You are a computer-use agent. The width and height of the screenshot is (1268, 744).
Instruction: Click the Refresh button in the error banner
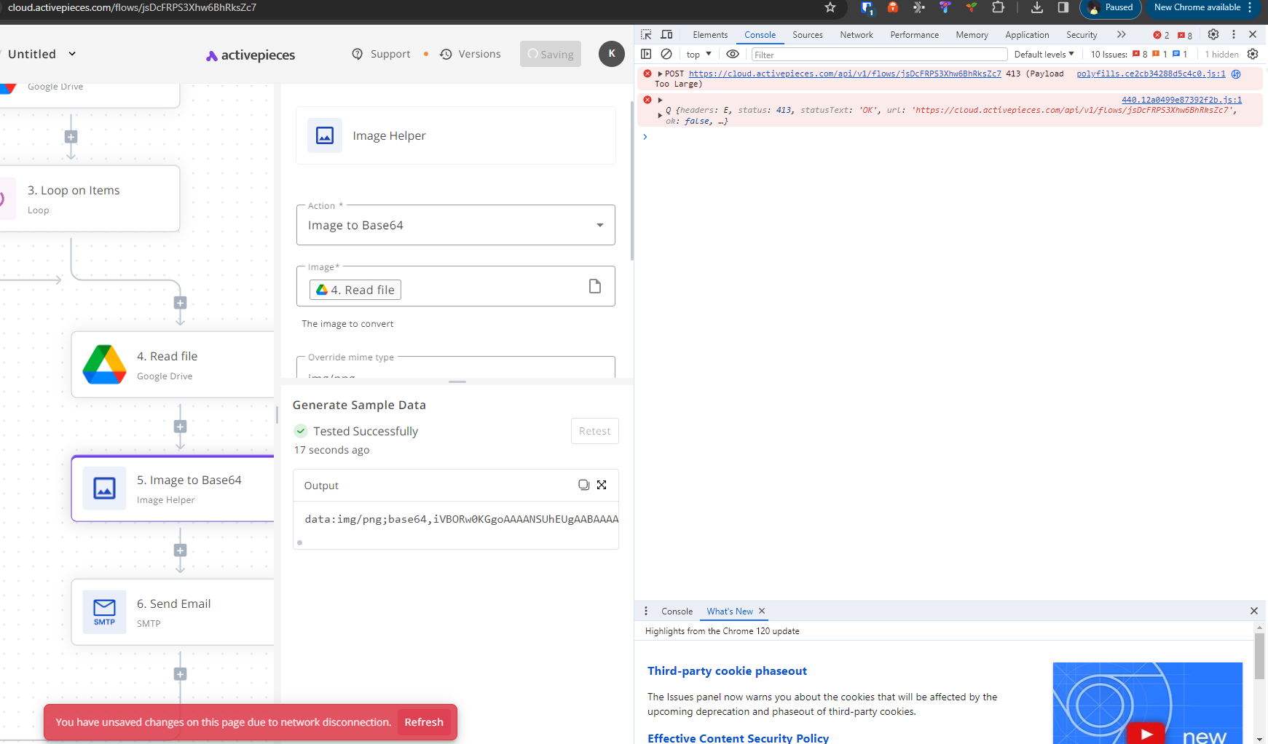(x=424, y=722)
